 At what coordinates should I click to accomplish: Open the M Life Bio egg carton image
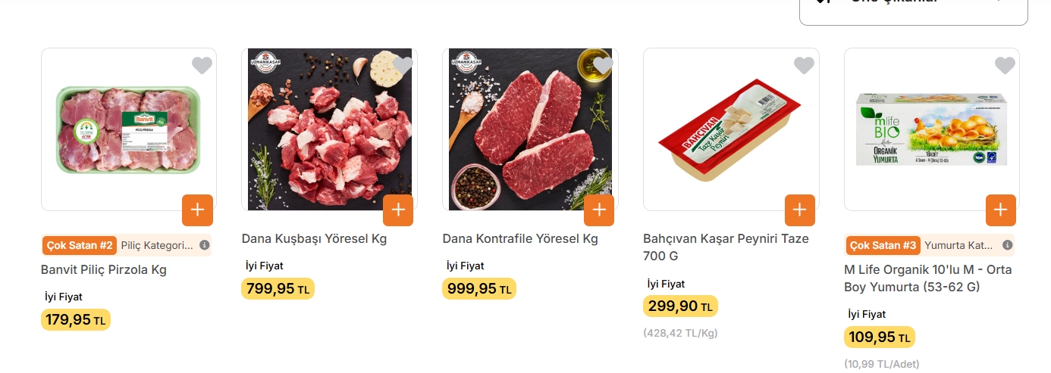[931, 129]
